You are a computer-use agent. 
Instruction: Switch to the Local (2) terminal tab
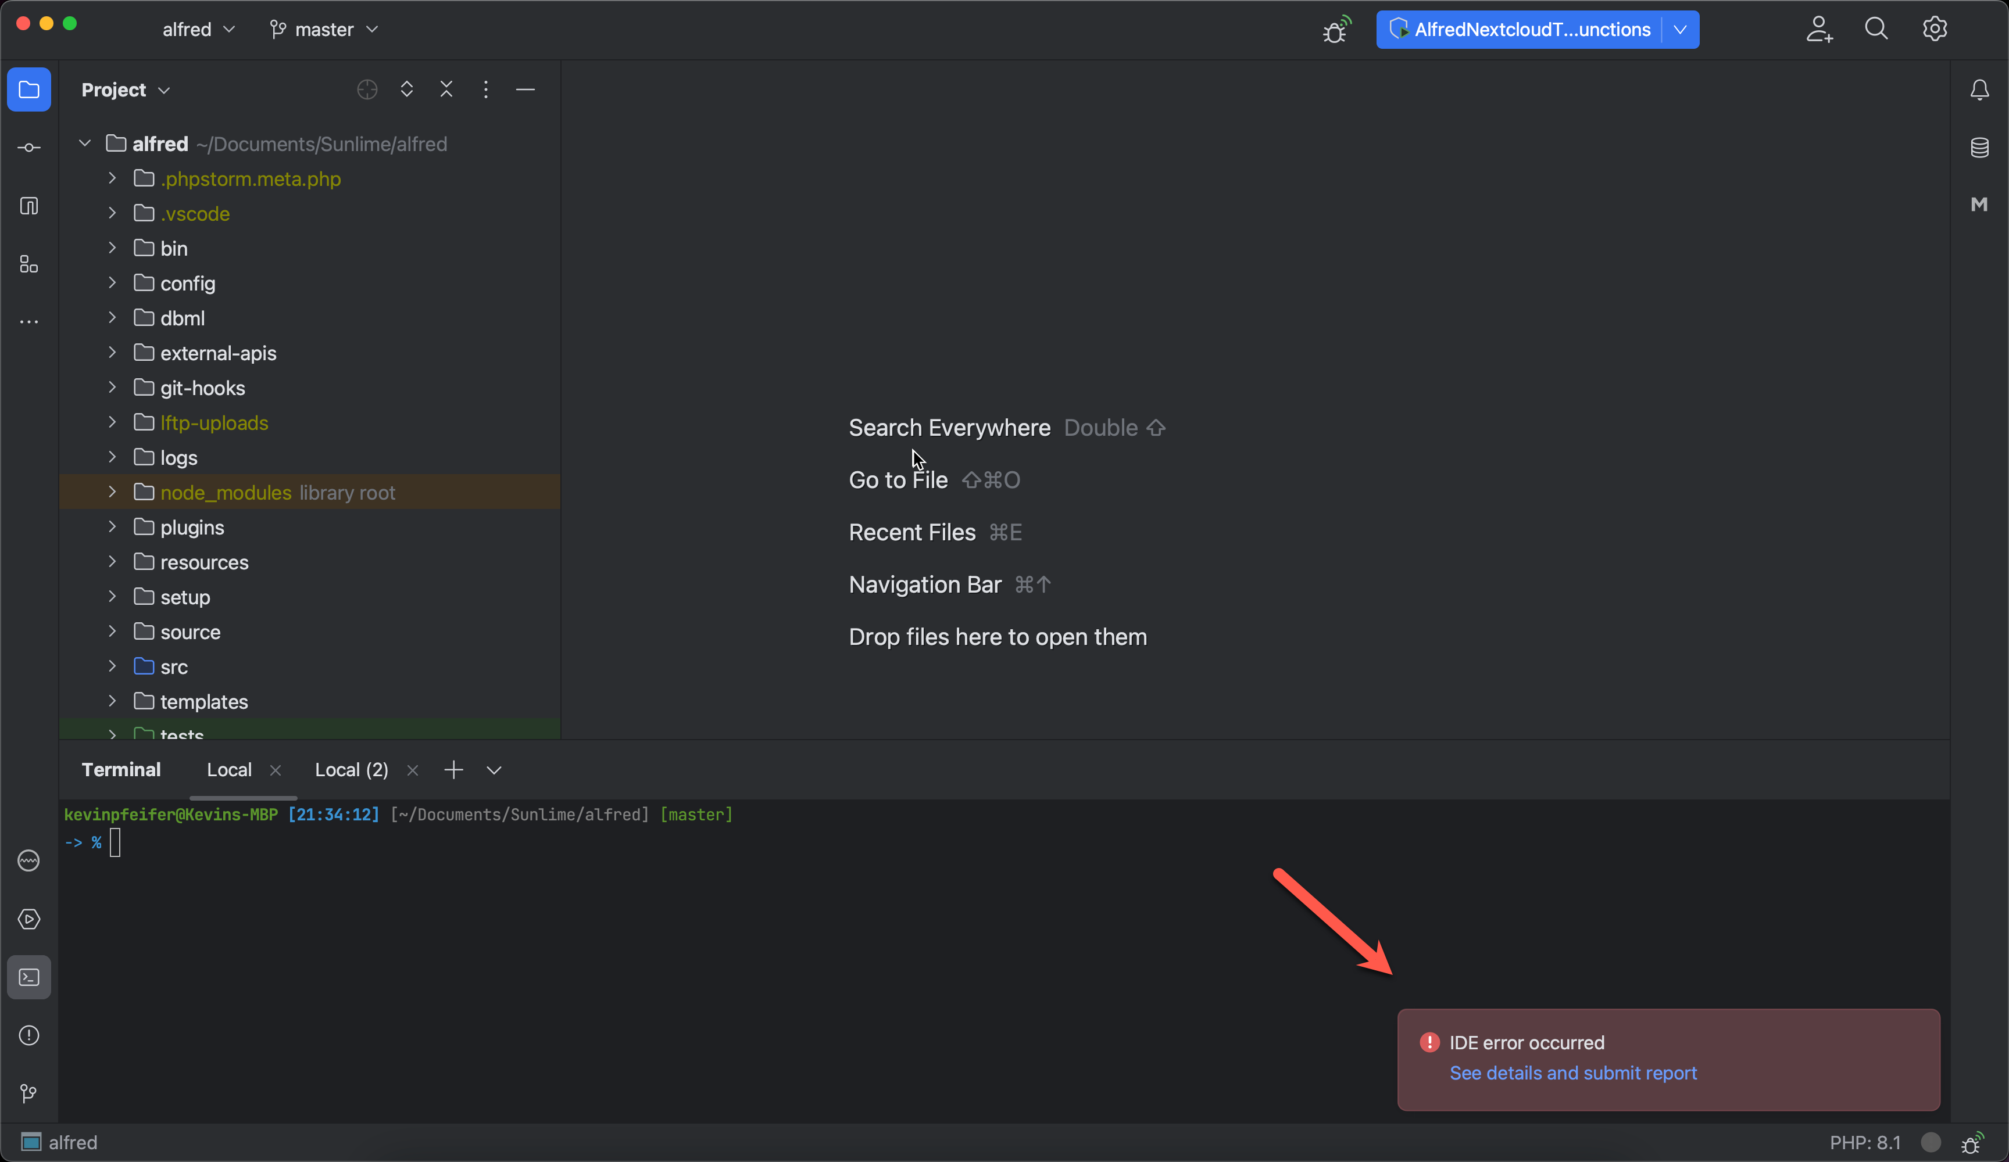[x=350, y=769]
